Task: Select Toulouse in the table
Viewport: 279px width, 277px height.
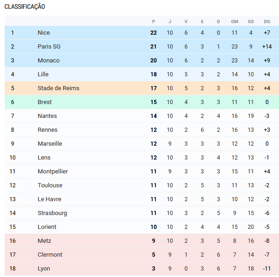Action: tap(50, 185)
